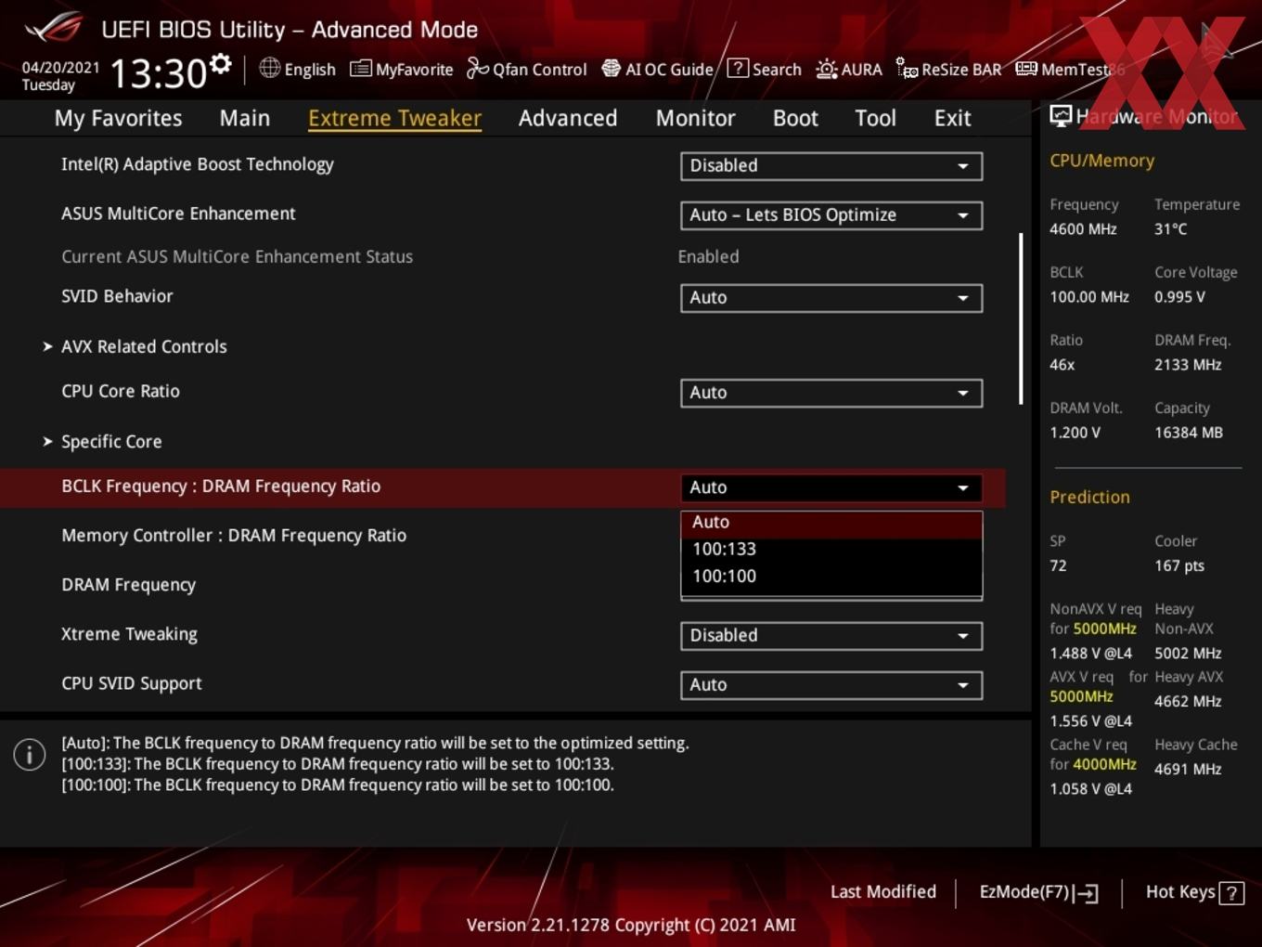
Task: Select Auto option in dropdown list
Action: coord(831,523)
